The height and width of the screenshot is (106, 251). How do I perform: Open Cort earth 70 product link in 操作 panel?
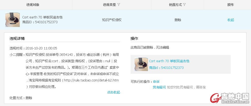pyautogui.click(x=169, y=61)
